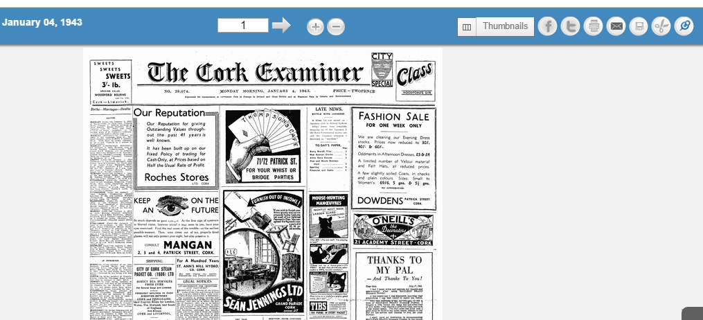Click the page number input field
Viewport: 703px width, 320px height.
[243, 25]
